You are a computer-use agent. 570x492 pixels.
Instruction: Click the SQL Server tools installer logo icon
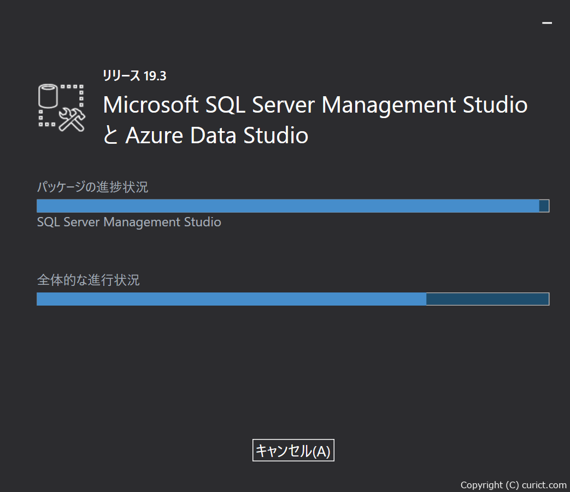[x=62, y=108]
